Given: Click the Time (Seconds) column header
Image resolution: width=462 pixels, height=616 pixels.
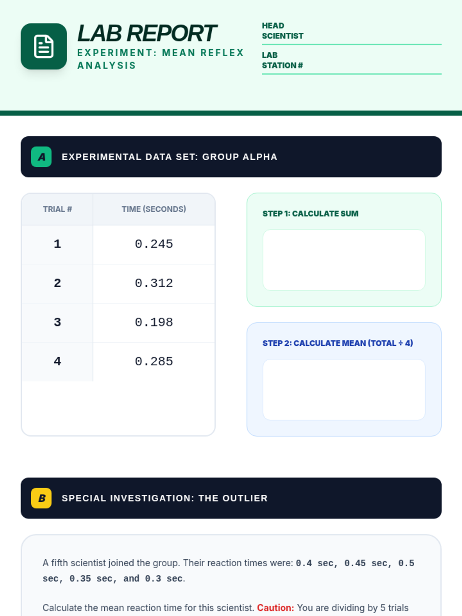Looking at the screenshot, I should [x=154, y=209].
